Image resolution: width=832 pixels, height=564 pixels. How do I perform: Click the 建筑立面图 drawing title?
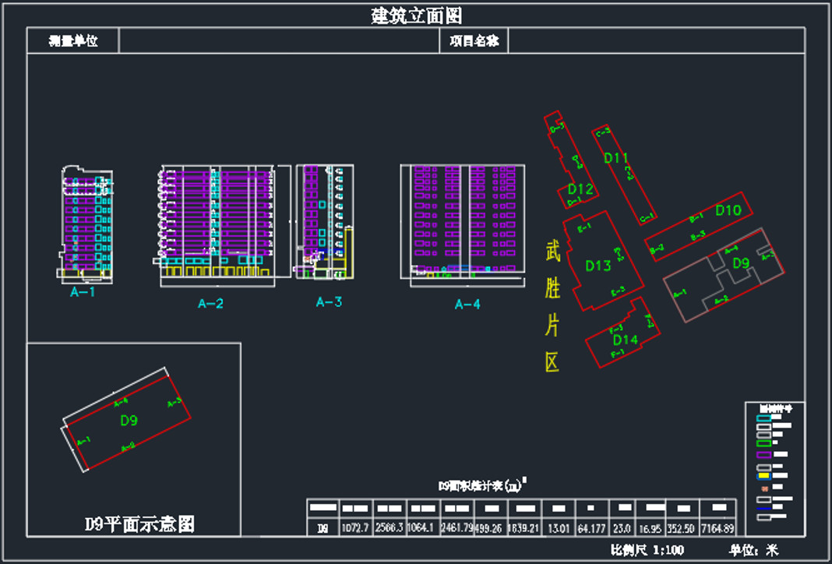417,16
